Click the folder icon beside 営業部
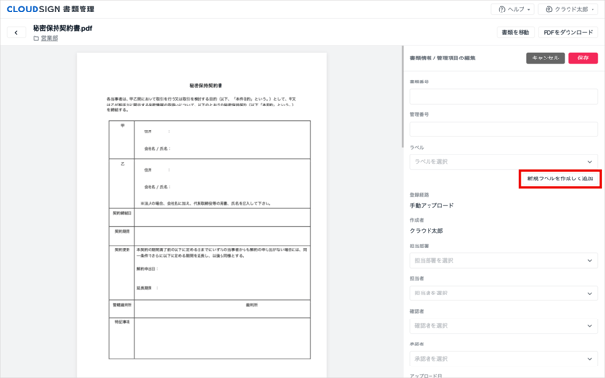This screenshot has height=378, width=605. coord(35,38)
